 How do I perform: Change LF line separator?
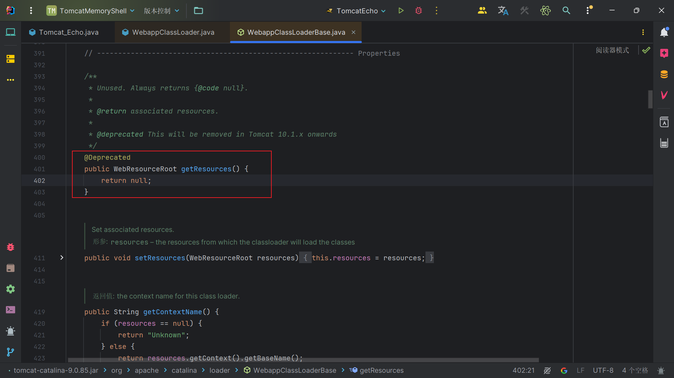click(580, 370)
